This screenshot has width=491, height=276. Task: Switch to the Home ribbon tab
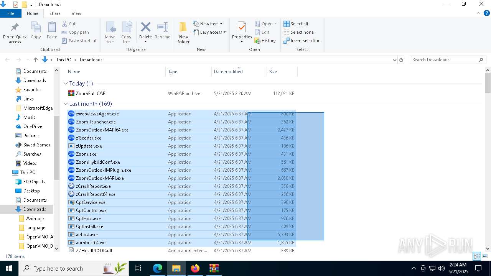point(33,13)
